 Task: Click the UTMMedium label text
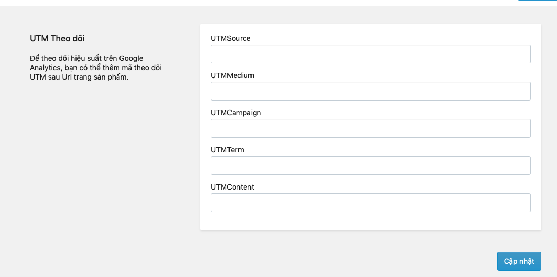(x=232, y=75)
